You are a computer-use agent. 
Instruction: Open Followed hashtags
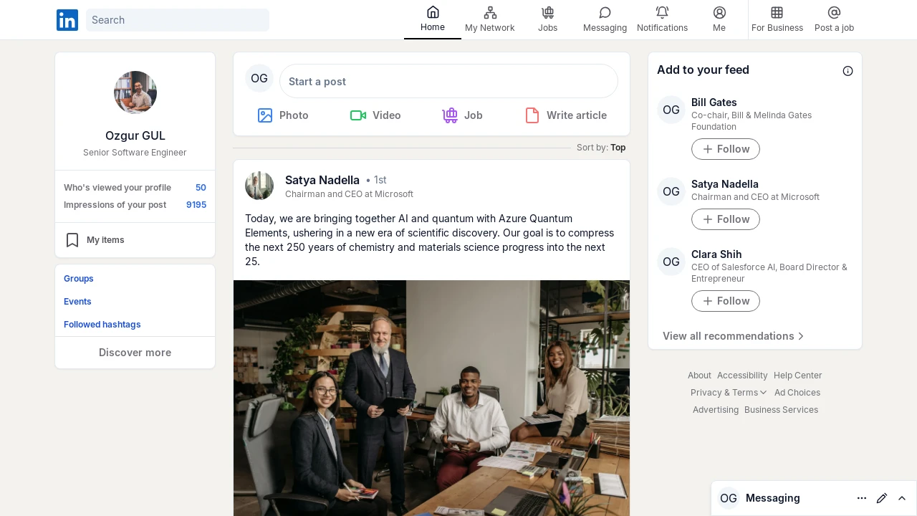(102, 325)
